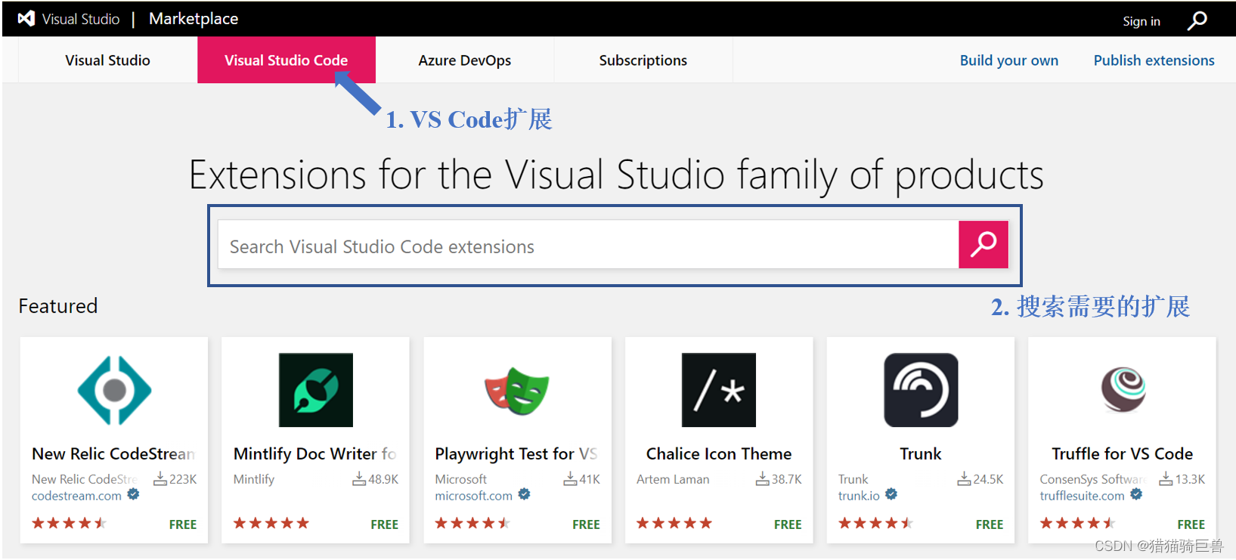Open the Trunk extension title

(x=920, y=453)
